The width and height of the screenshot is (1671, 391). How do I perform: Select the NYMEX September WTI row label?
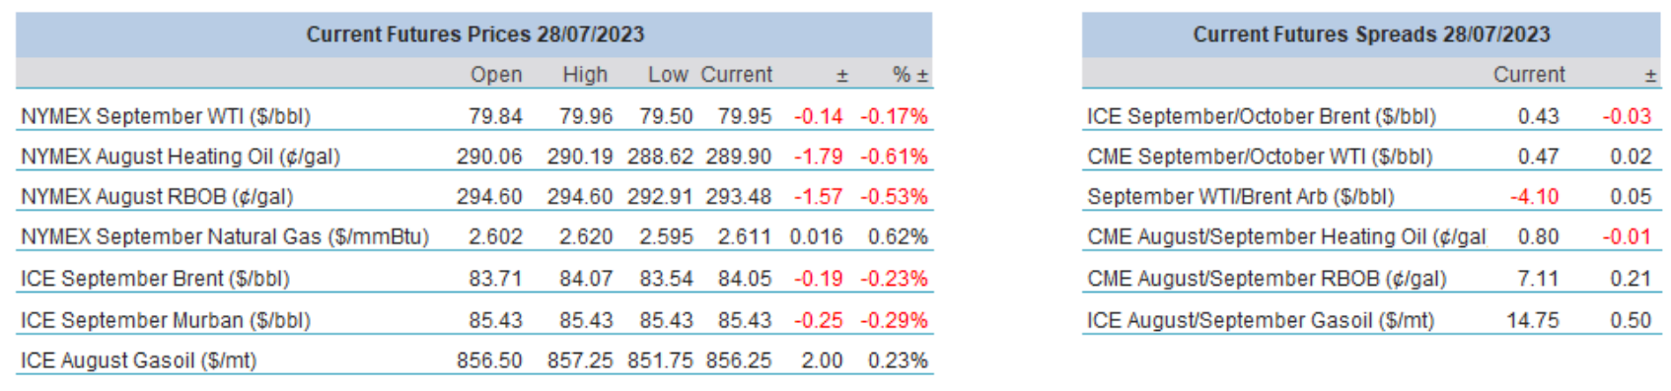pyautogui.click(x=166, y=116)
